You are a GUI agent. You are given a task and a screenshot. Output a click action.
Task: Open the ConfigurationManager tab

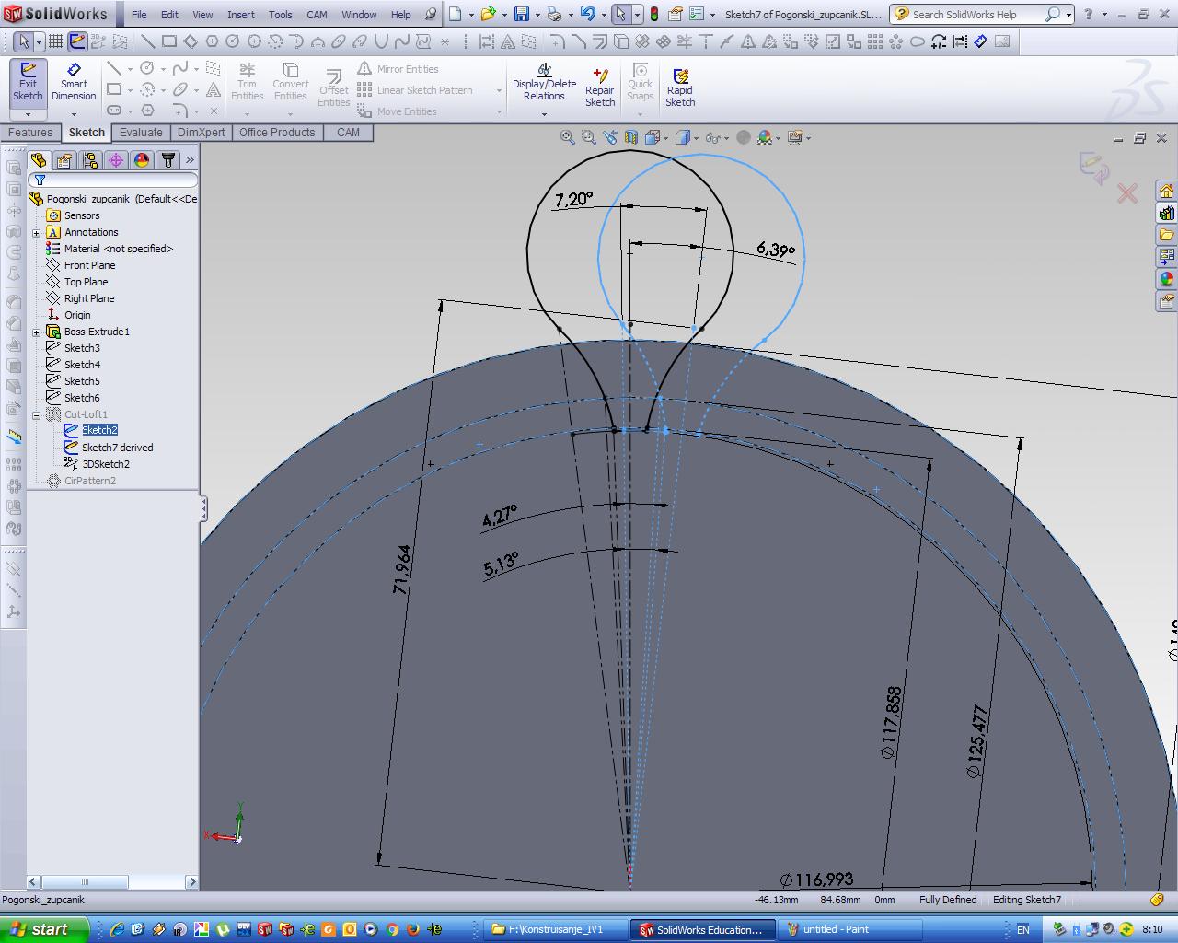point(90,160)
